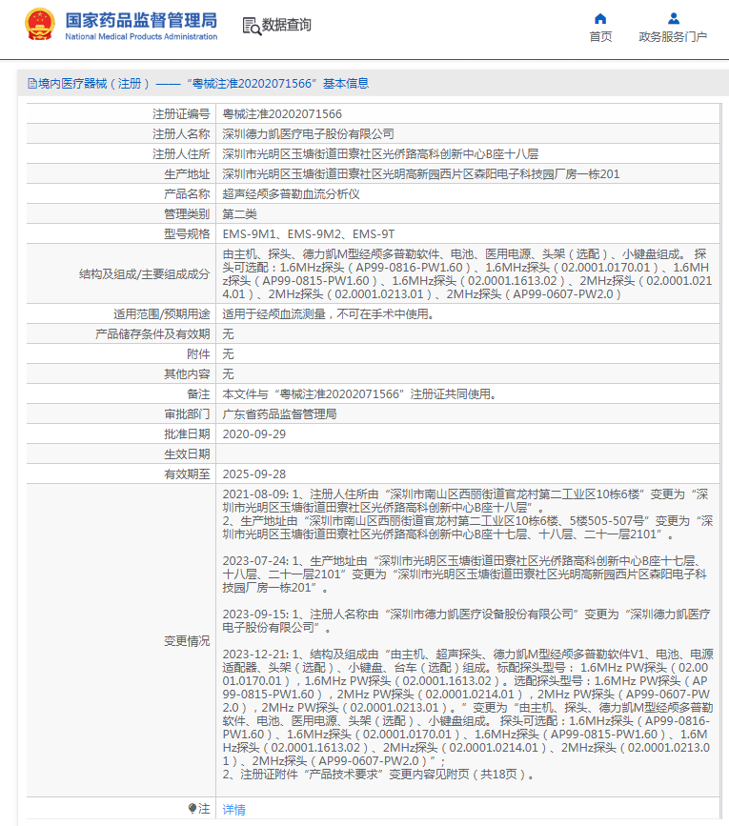Image resolution: width=729 pixels, height=826 pixels.
Task: Click the 境内医疗器械（注册）基本信息 heading
Action: coord(203,84)
